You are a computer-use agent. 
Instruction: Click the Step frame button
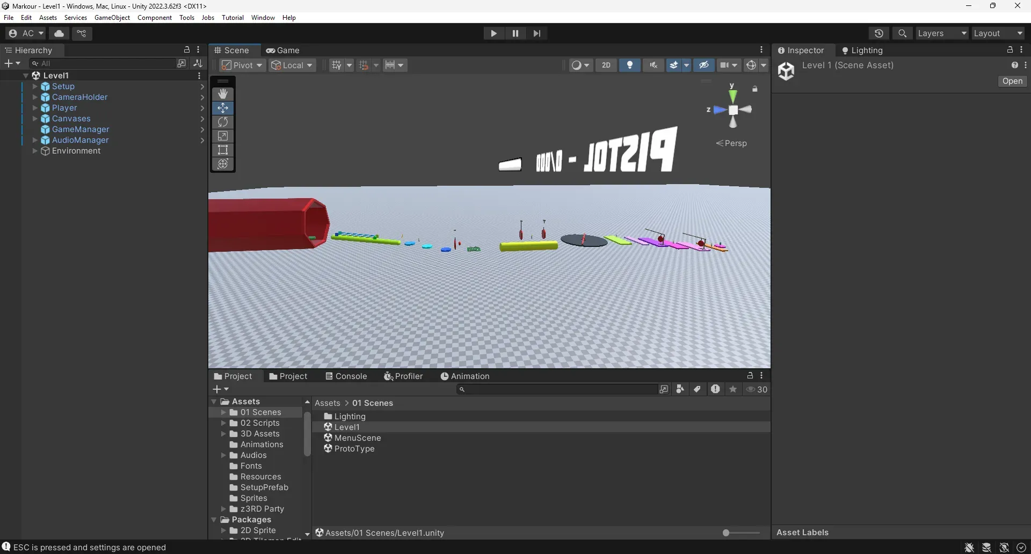point(537,33)
